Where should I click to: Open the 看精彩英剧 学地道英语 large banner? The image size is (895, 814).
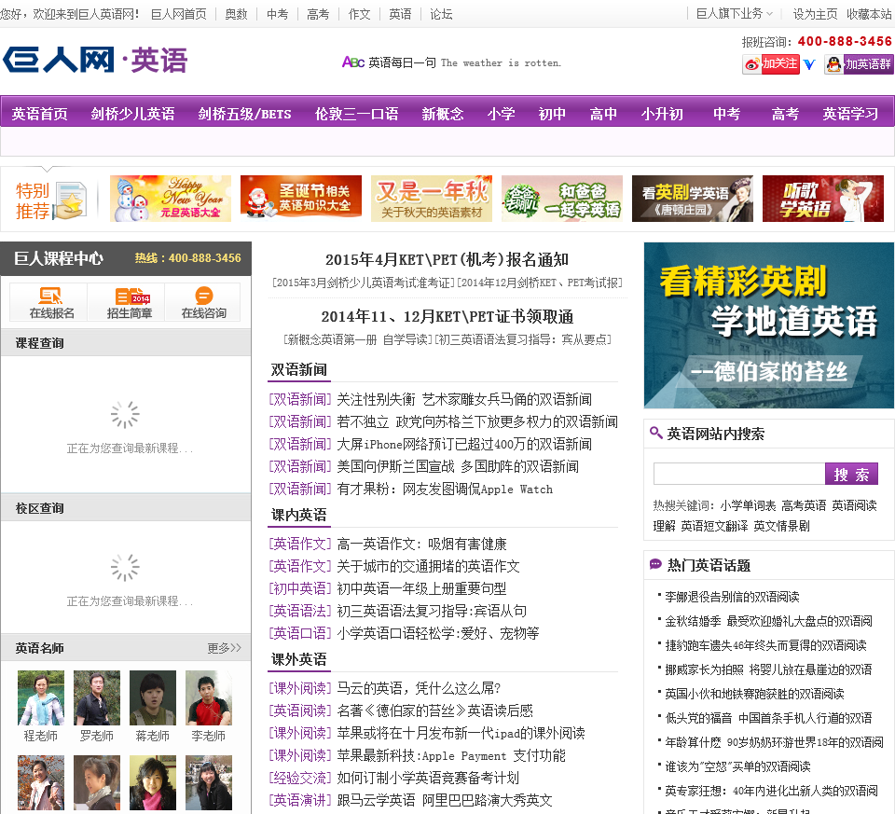tap(768, 325)
